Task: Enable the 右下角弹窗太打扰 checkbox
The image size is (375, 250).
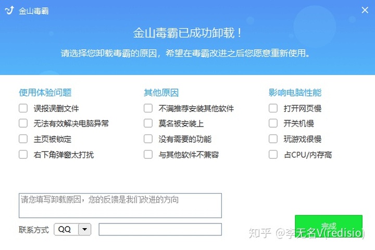Action: tap(23, 155)
